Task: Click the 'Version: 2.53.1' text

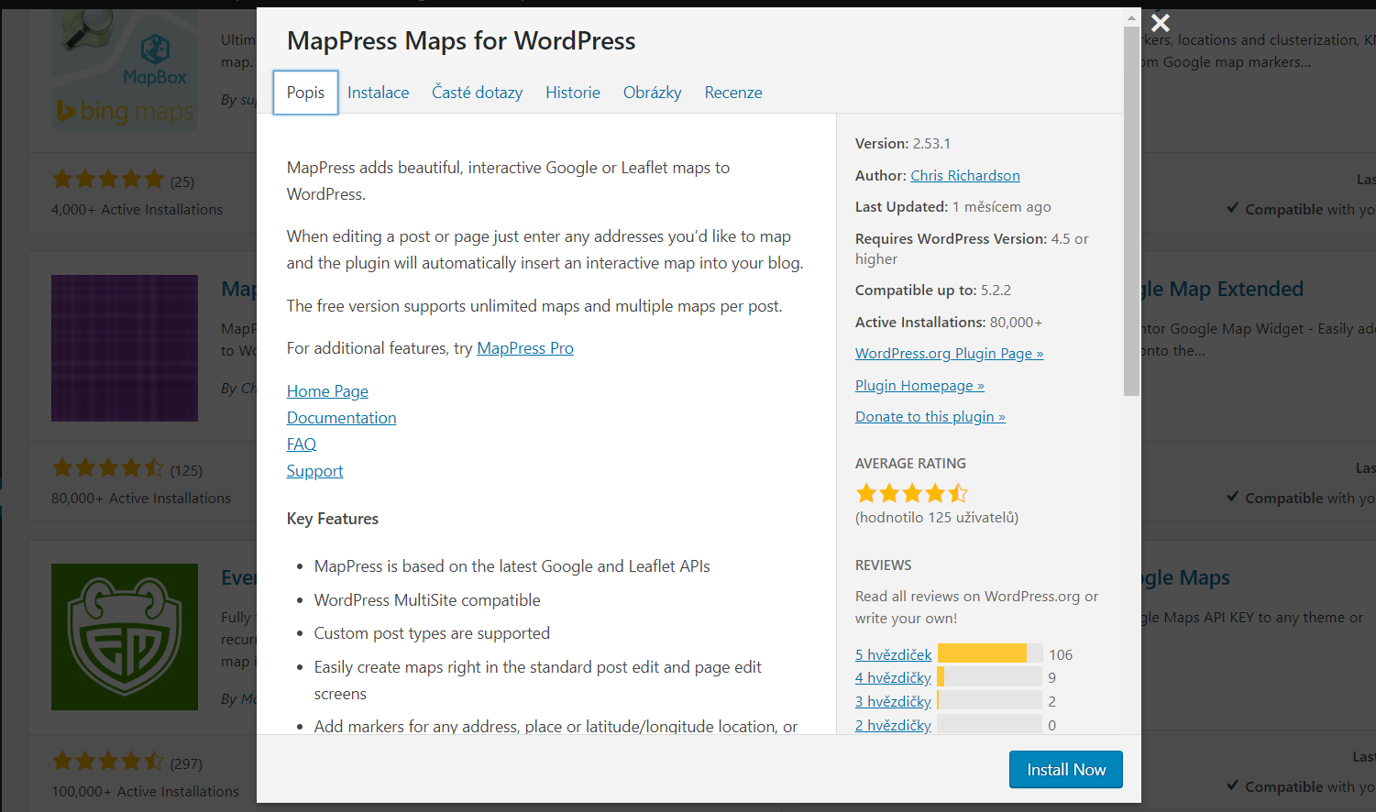Action: pyautogui.click(x=903, y=144)
